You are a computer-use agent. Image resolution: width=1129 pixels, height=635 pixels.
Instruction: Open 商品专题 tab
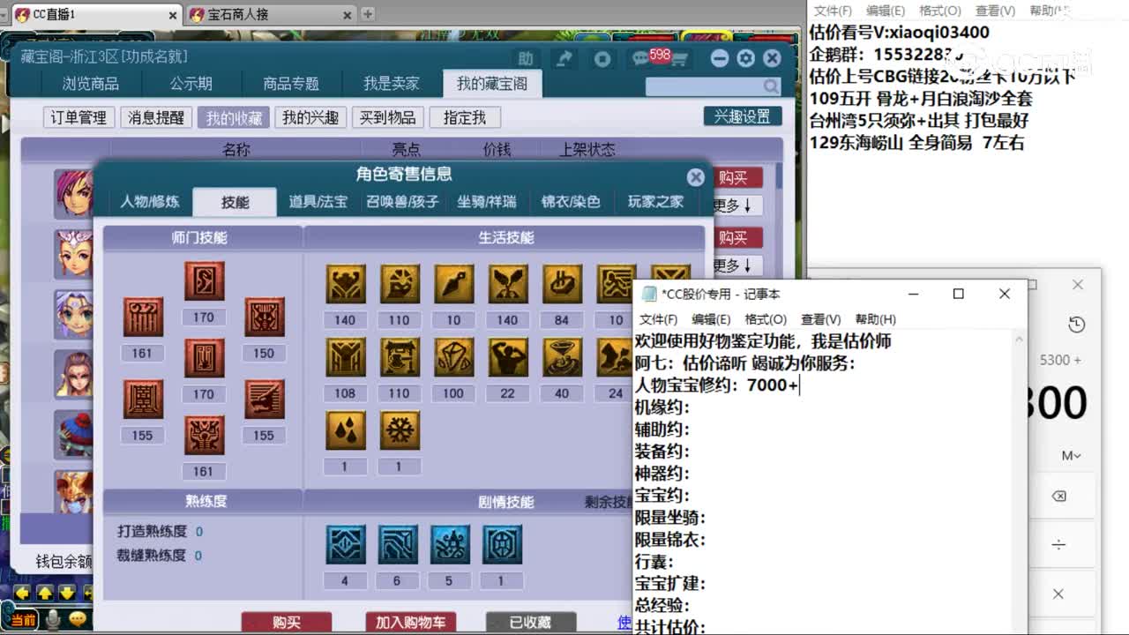pos(291,84)
